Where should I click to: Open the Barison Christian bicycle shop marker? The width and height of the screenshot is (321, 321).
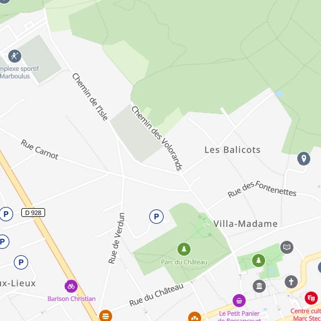coord(71,286)
